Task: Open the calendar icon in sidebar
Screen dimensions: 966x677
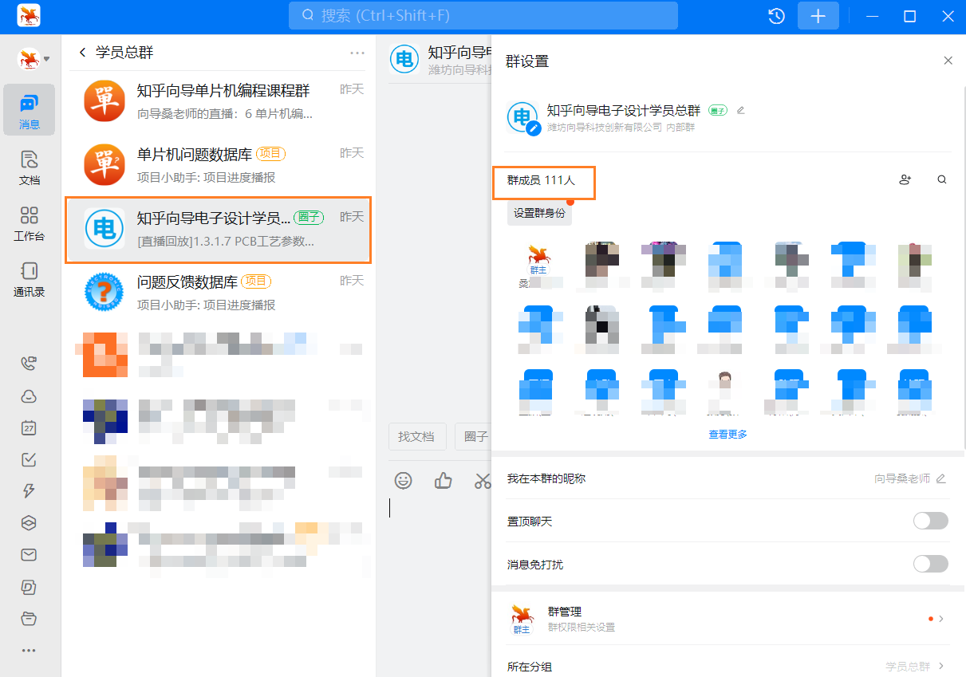Action: click(29, 427)
